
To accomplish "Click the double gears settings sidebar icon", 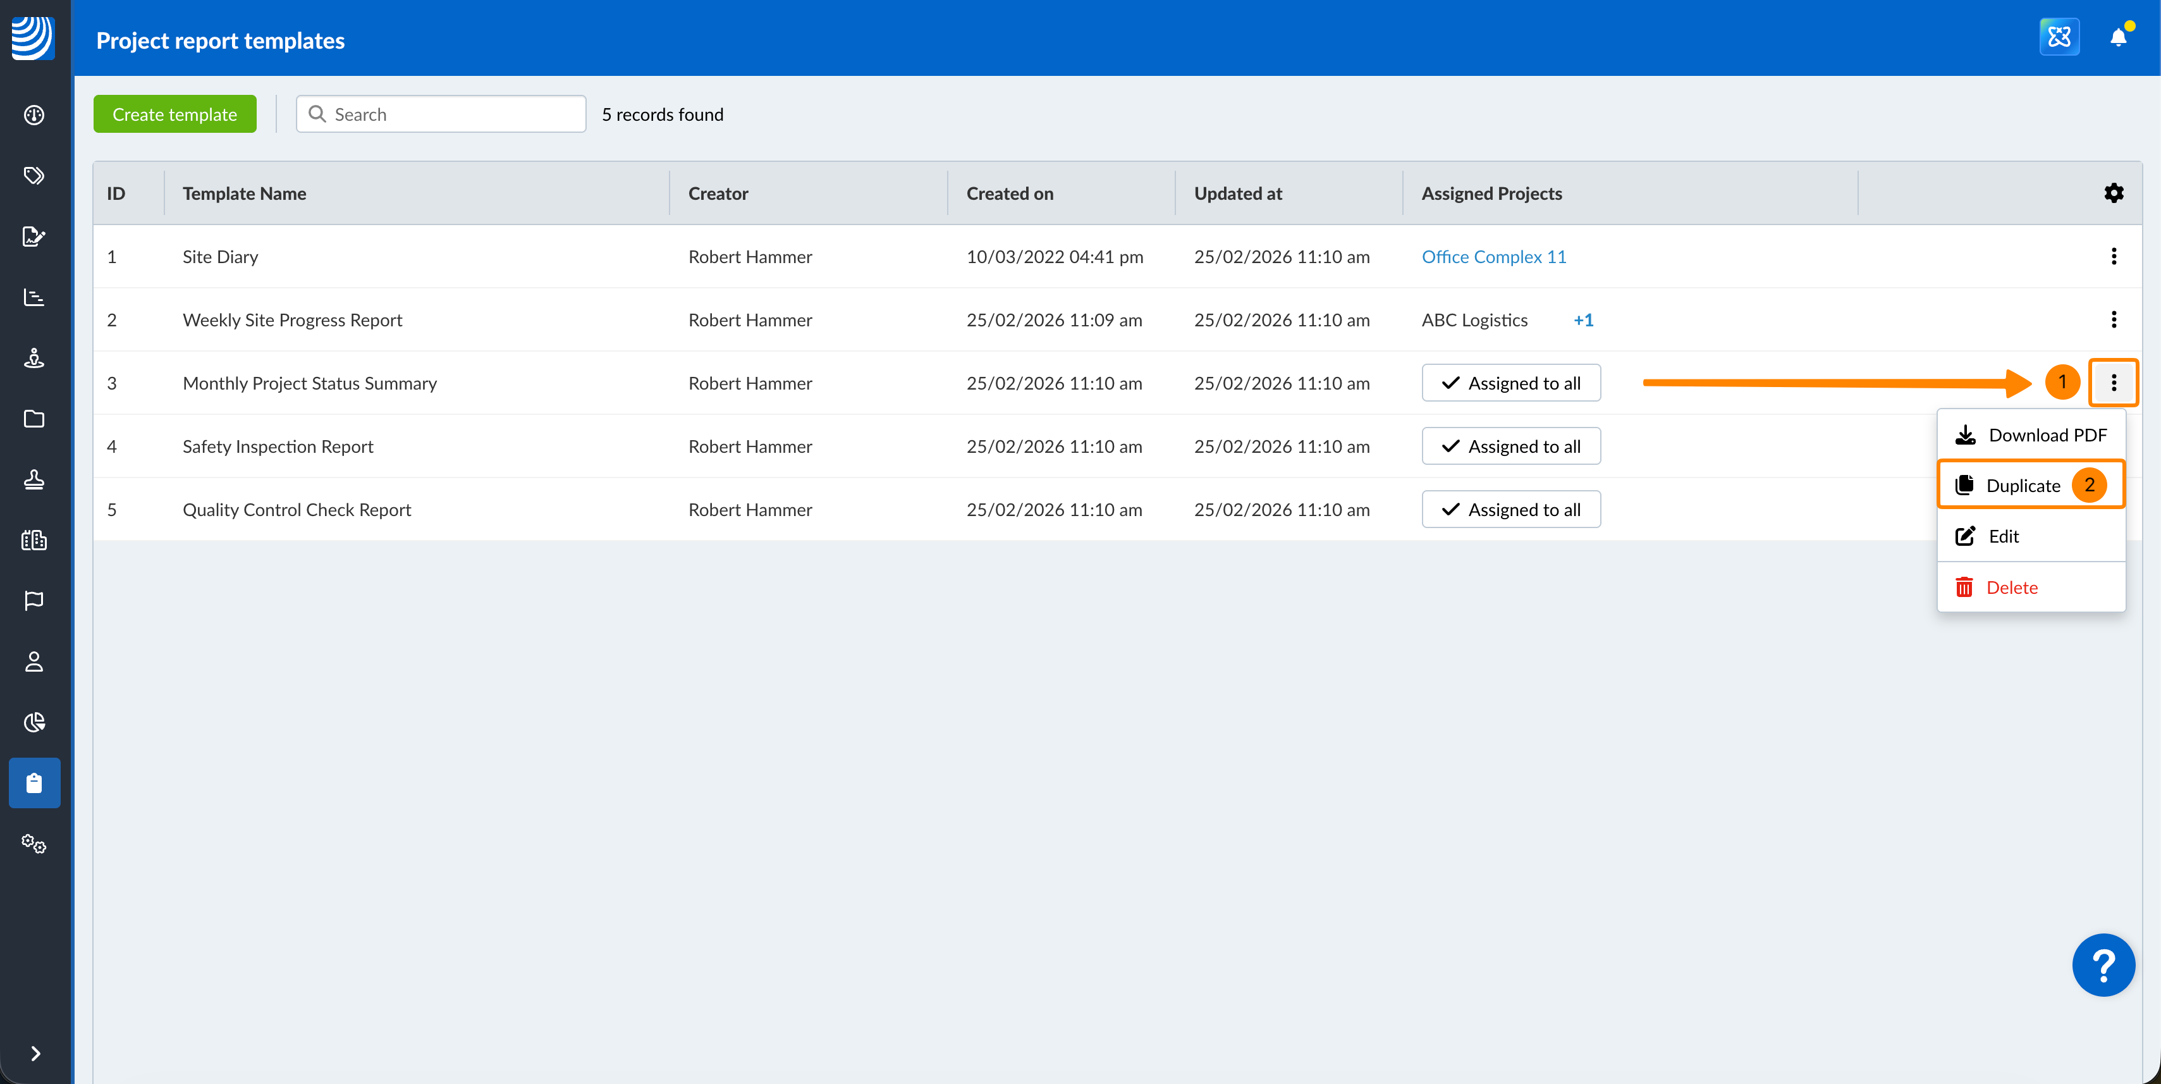I will tap(34, 843).
